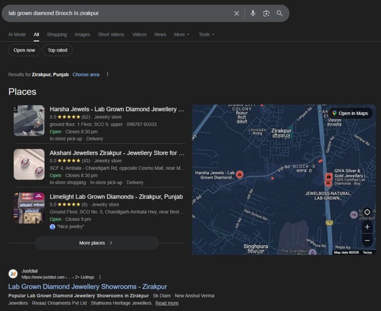Open Akshani Jewellers Zirakpur listing title
This screenshot has height=311, width=381.
click(117, 153)
